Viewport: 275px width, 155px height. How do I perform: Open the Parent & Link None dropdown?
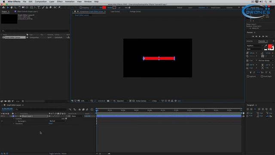[x=77, y=116]
